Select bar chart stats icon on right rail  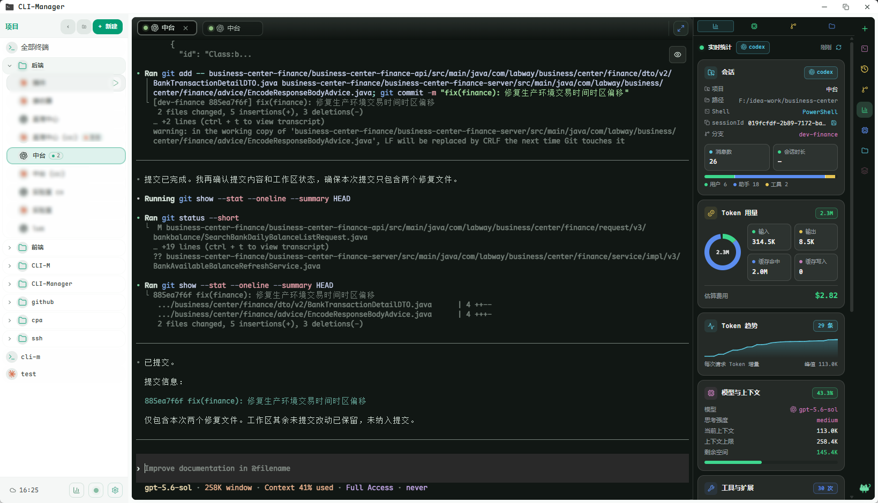pyautogui.click(x=865, y=110)
